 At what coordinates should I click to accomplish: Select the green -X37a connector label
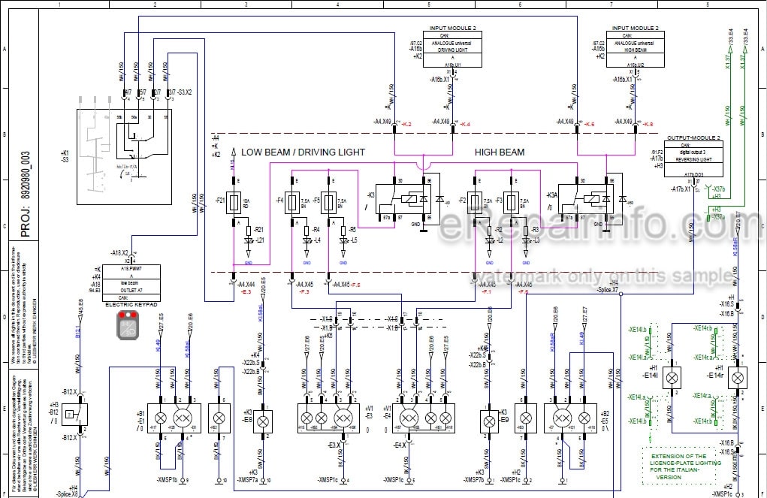point(719,217)
